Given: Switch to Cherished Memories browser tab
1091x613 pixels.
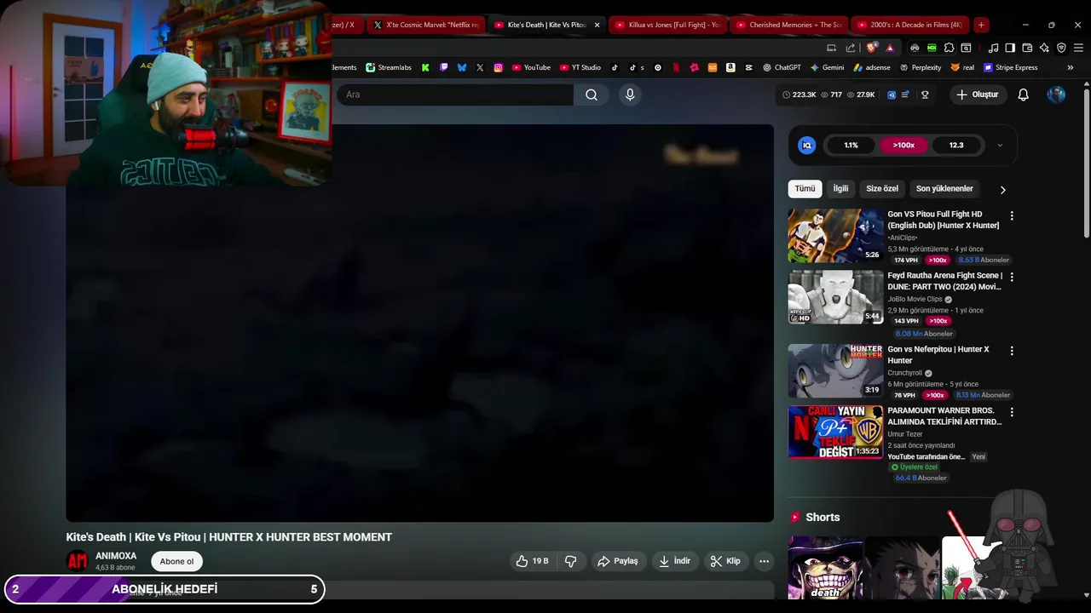Looking at the screenshot, I should click(x=788, y=25).
